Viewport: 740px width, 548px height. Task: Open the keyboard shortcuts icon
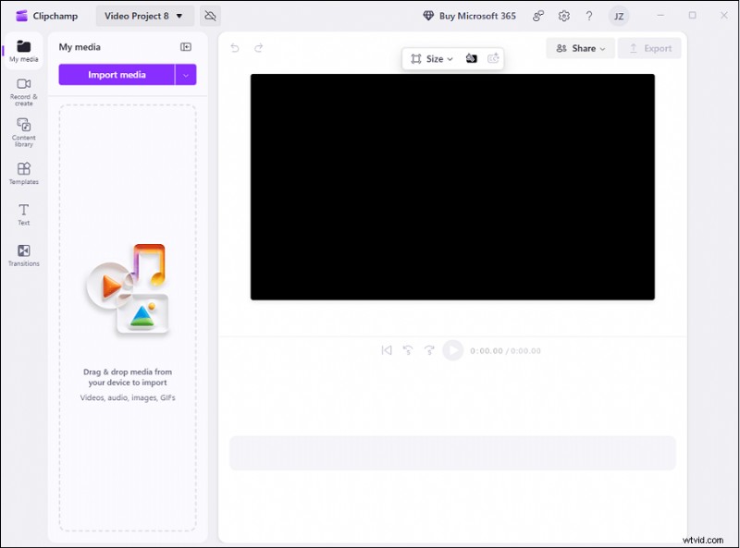(537, 16)
